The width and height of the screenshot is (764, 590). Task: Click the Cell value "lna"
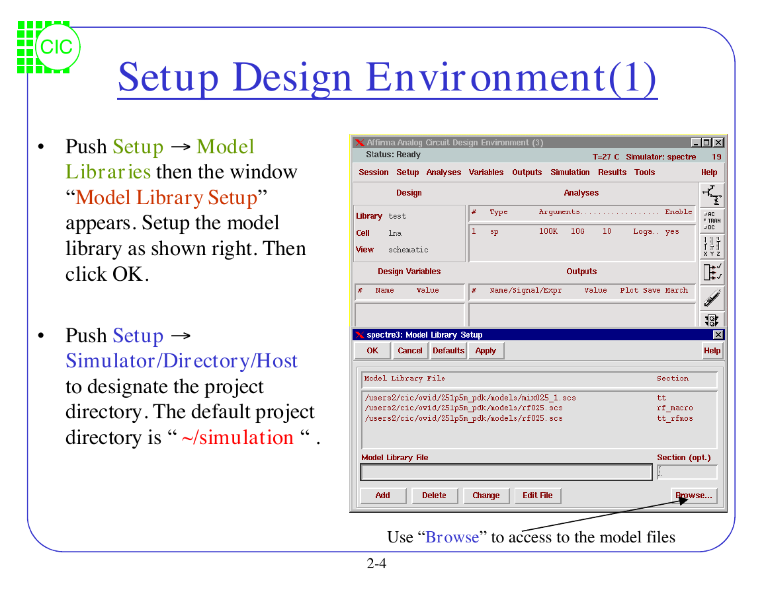pyautogui.click(x=395, y=233)
